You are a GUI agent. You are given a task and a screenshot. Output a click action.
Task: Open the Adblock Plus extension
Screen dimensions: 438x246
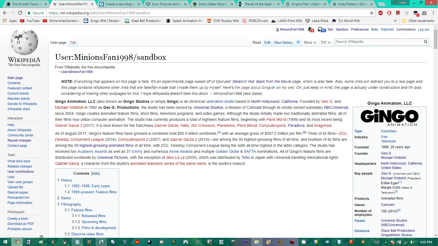point(381,13)
